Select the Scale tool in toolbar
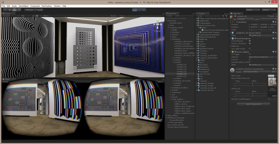The image size is (279, 144). [19, 10]
